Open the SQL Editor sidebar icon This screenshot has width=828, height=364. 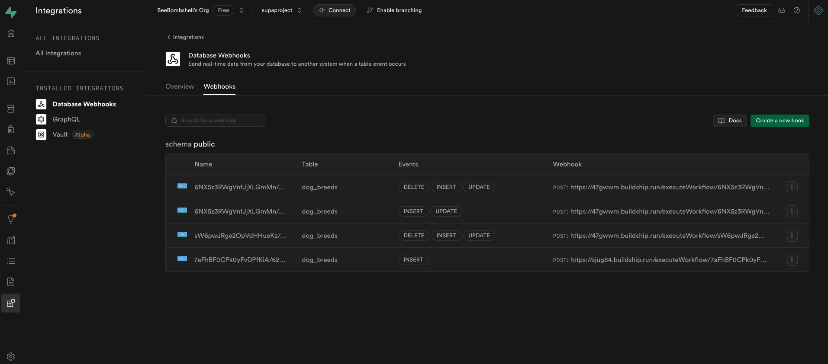coord(11,81)
